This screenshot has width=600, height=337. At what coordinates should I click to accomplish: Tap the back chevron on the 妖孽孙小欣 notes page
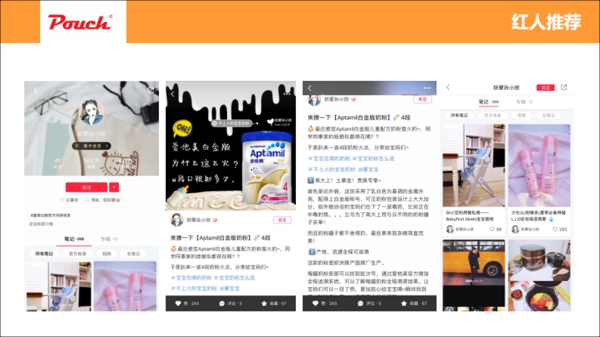coord(447,87)
